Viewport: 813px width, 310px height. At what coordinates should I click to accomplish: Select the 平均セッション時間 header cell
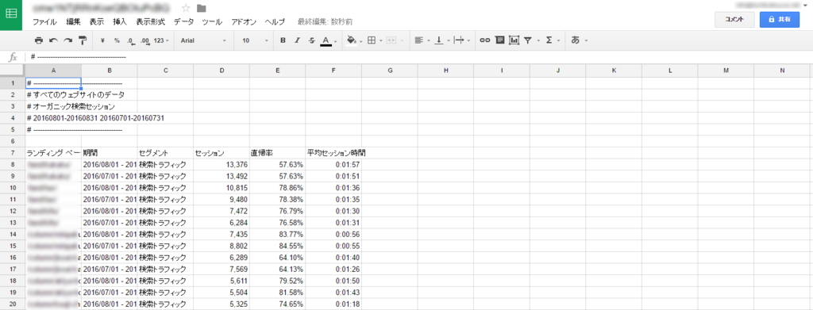coord(333,153)
